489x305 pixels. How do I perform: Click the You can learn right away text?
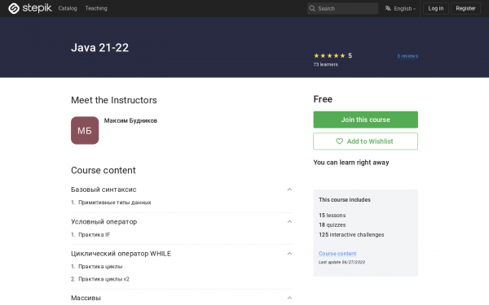[x=351, y=163]
